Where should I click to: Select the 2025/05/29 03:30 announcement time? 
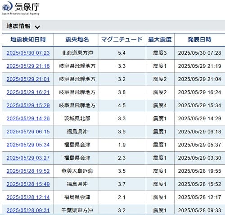coord(199,158)
